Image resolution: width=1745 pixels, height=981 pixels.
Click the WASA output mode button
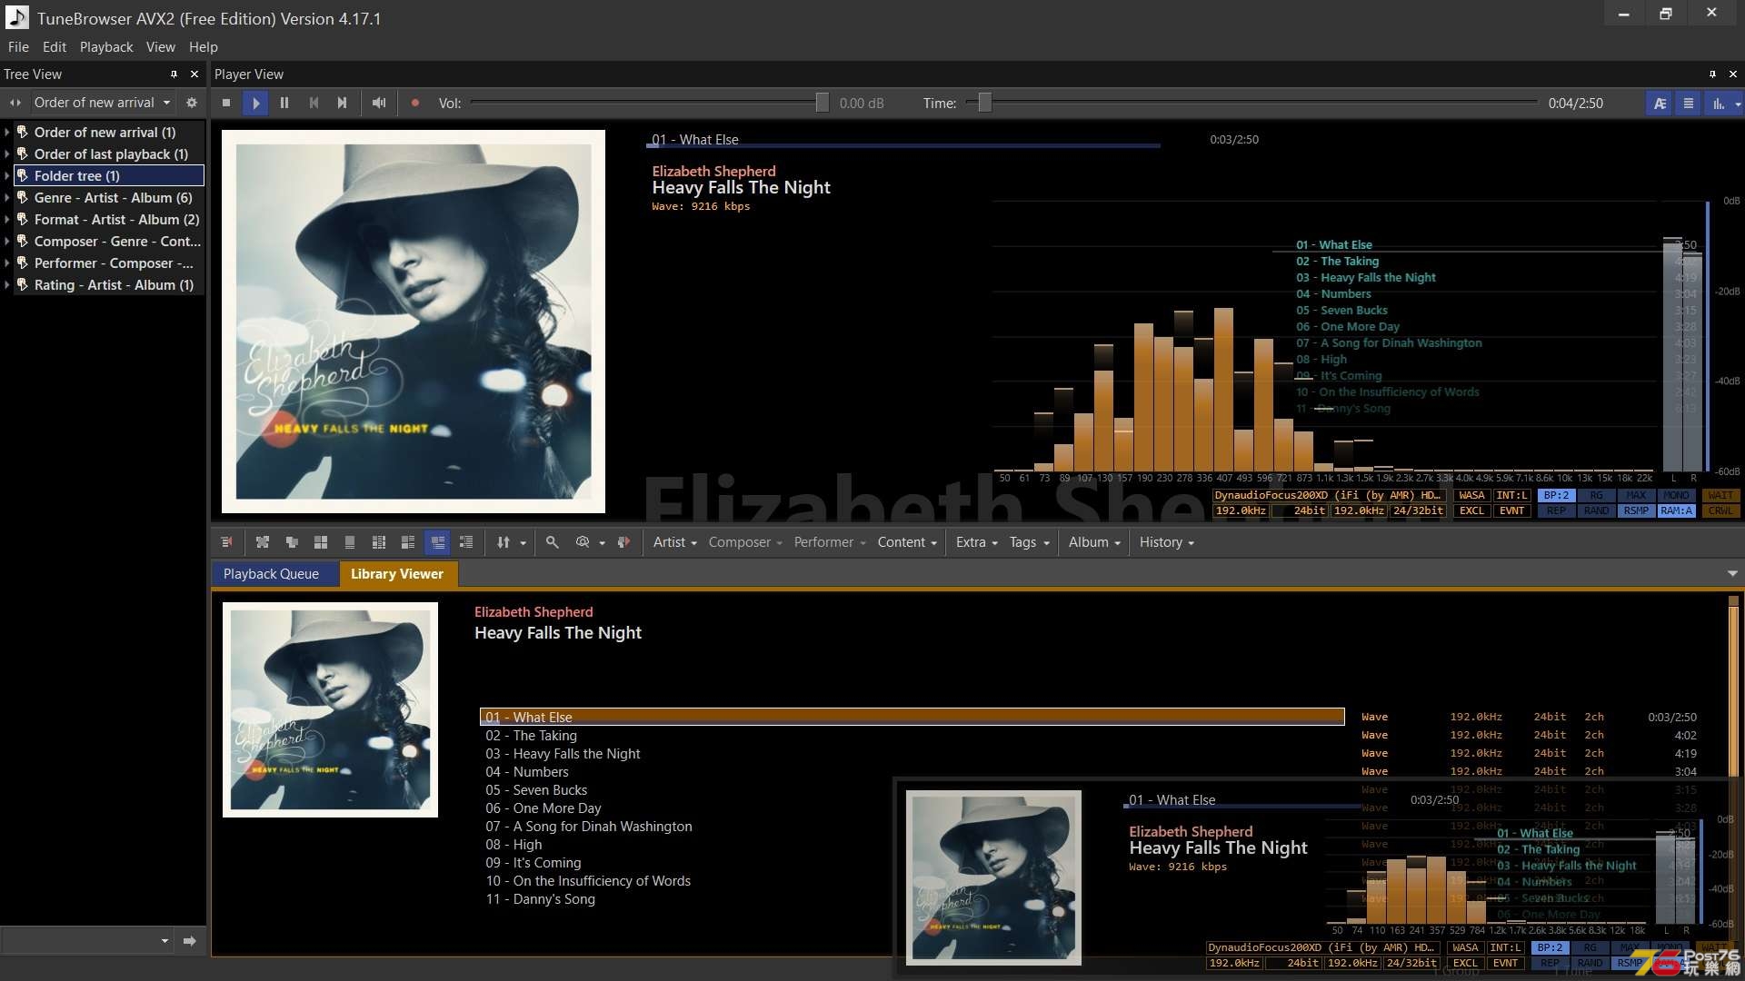pos(1471,495)
